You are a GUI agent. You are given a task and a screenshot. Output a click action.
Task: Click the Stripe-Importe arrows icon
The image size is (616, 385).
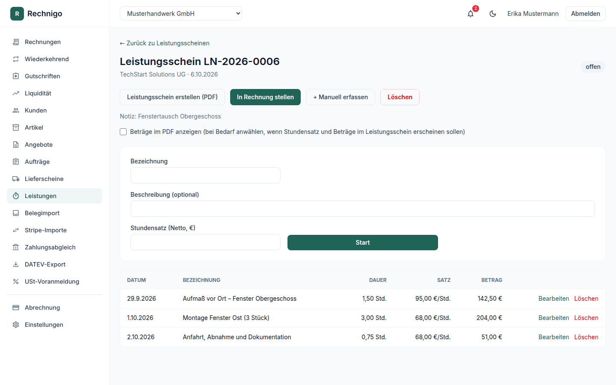pyautogui.click(x=16, y=230)
